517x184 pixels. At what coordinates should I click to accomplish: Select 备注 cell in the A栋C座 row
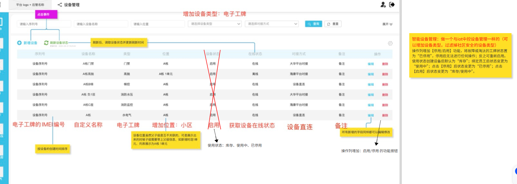342,105
